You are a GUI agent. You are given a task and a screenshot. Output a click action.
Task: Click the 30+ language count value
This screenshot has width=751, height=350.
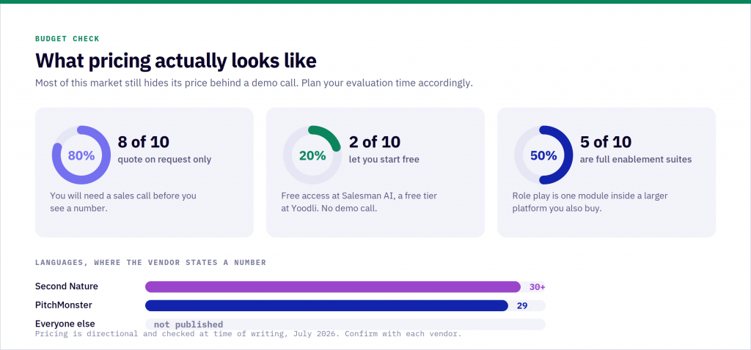[x=537, y=287]
